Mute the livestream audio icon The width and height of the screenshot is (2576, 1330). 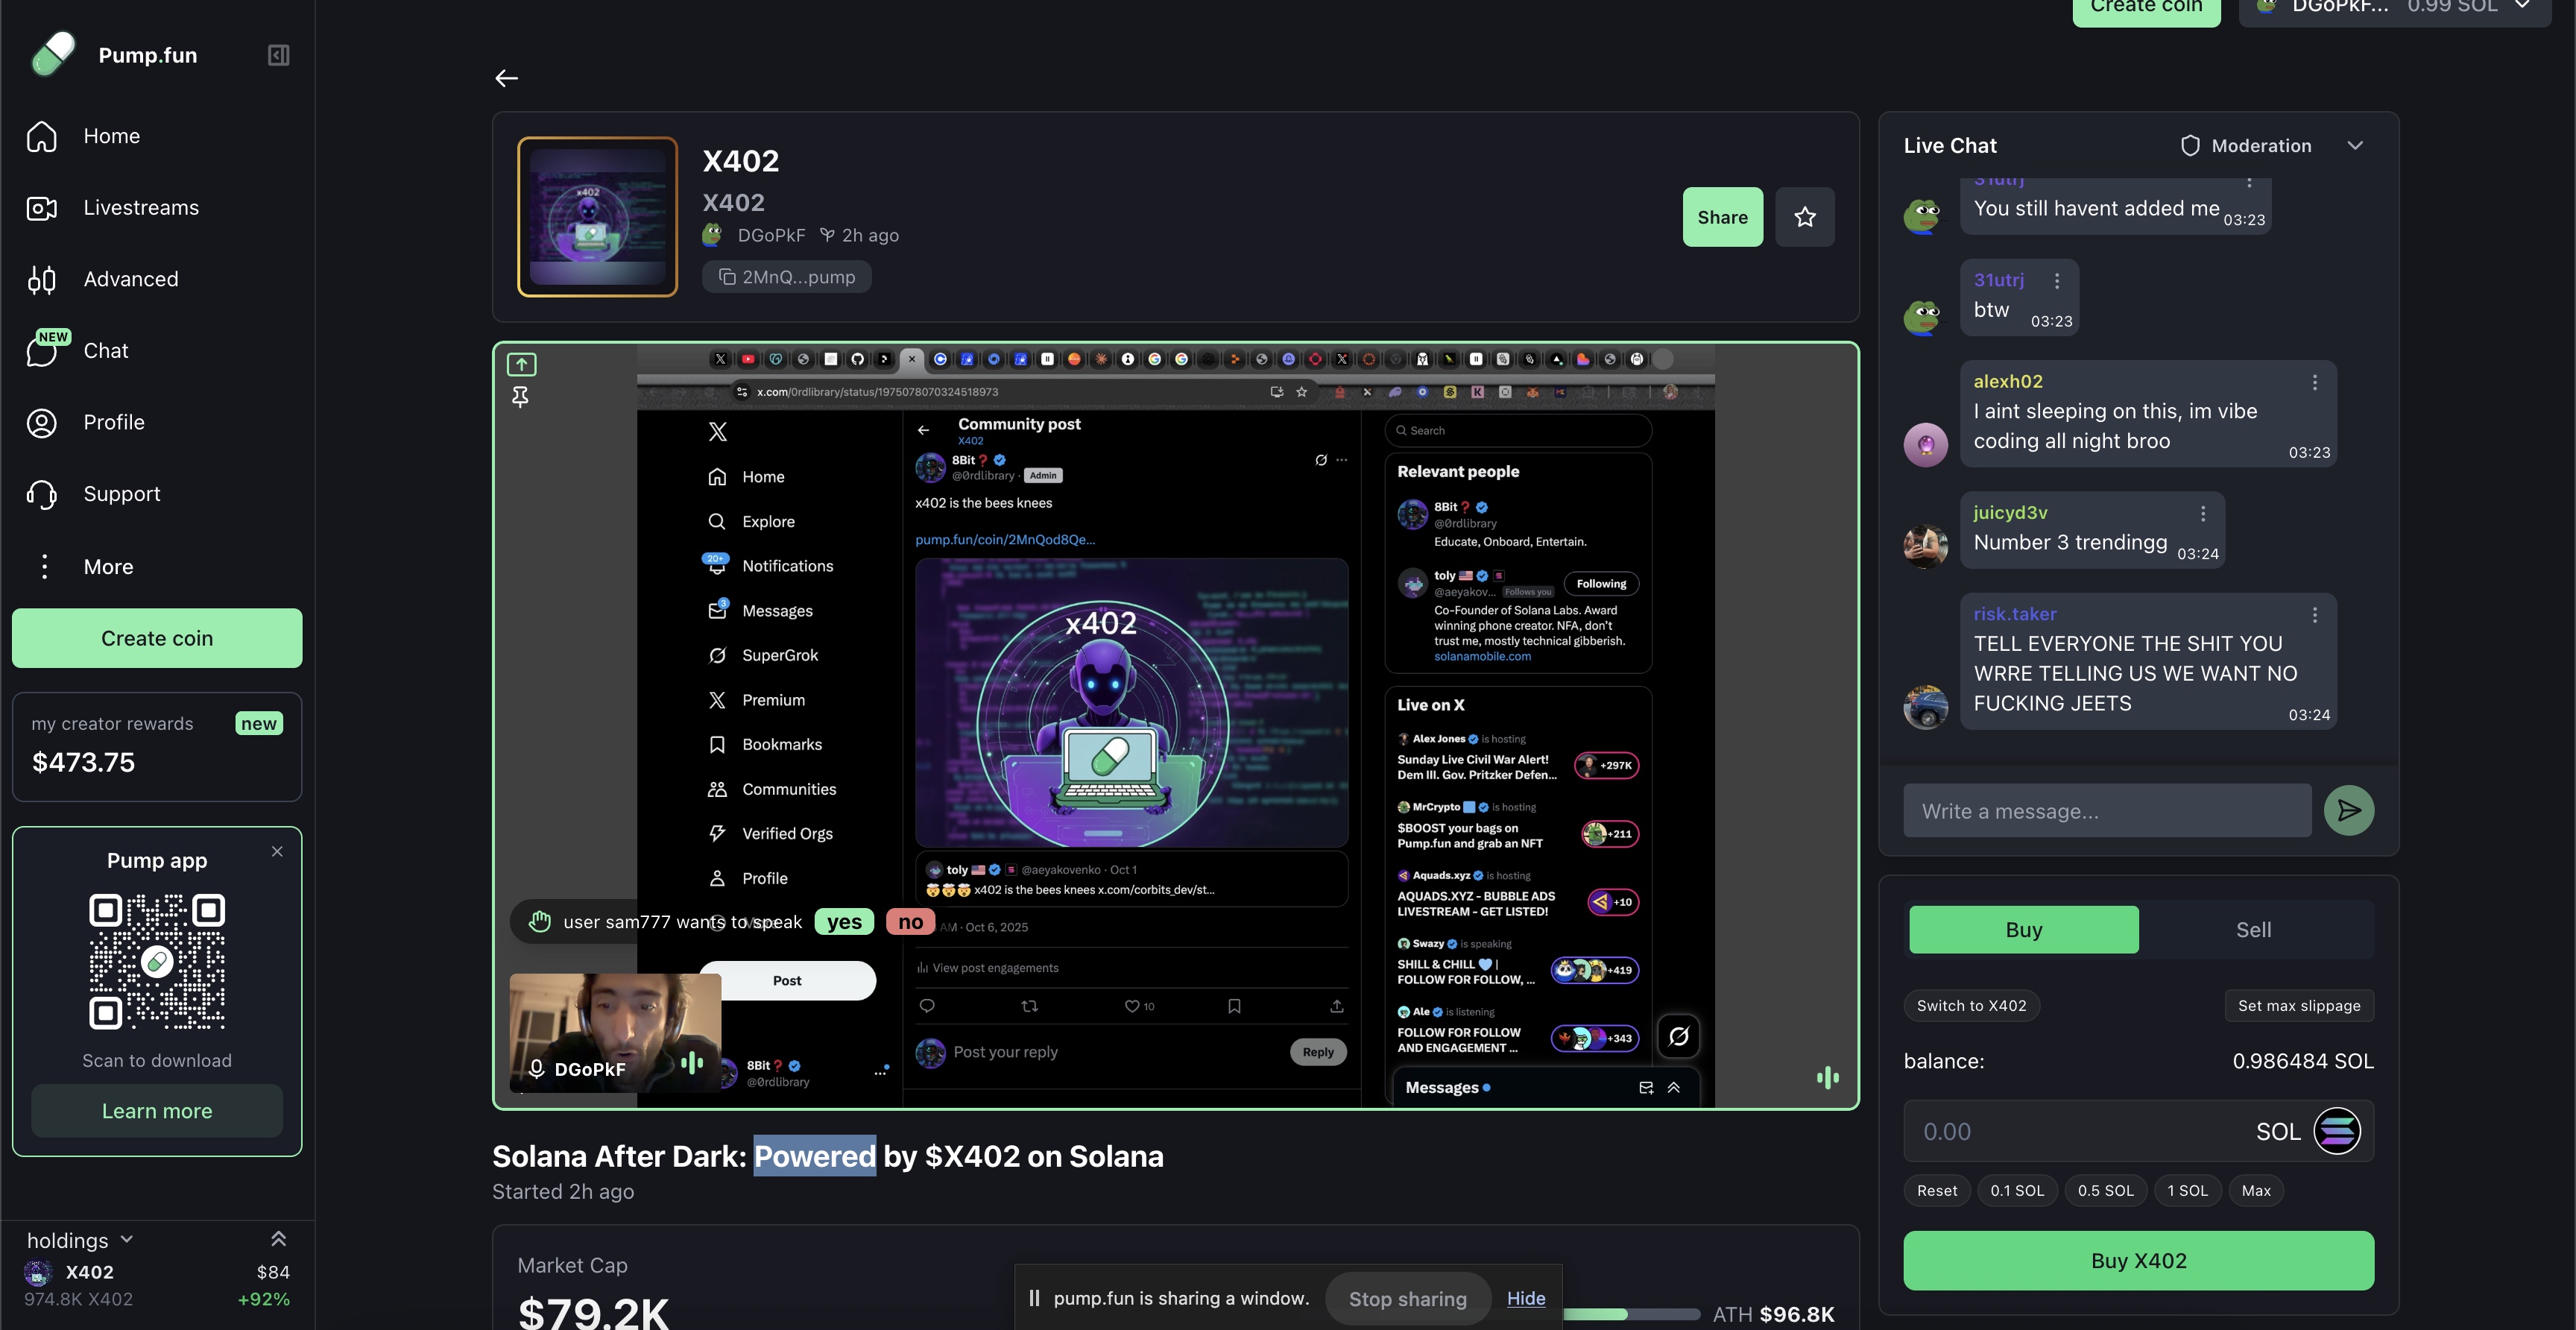point(1829,1077)
